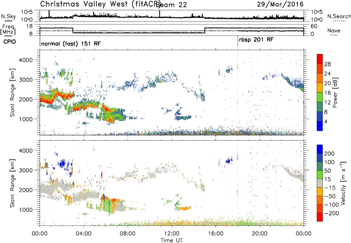Viewport: 351px width, 243px height.
Task: Click the 'Time UT' axis title
Action: [172, 240]
